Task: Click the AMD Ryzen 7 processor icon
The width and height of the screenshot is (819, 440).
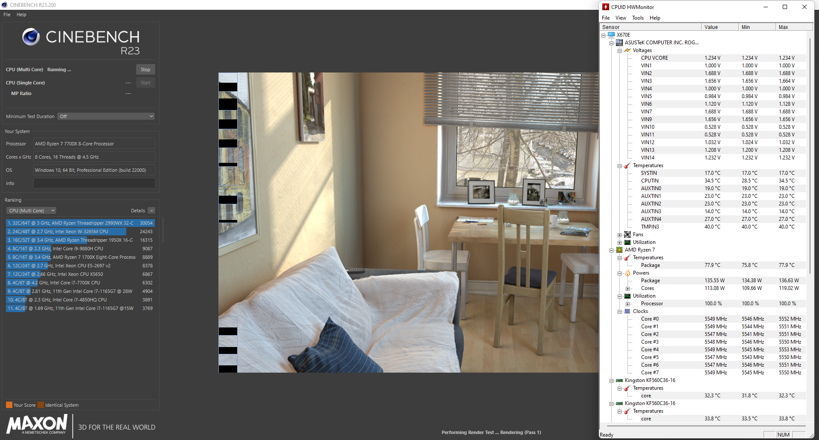Action: [x=619, y=250]
